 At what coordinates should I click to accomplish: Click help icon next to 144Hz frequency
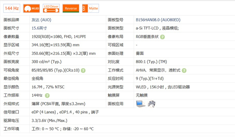tap(47, 95)
